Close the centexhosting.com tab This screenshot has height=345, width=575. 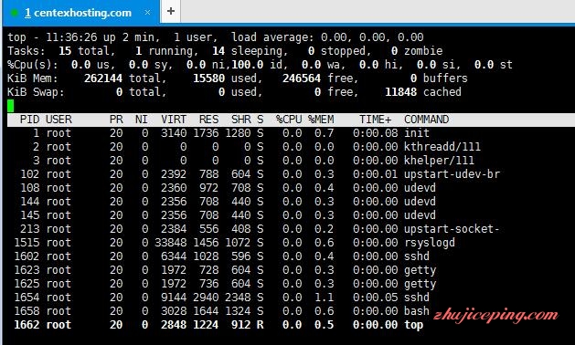[147, 13]
